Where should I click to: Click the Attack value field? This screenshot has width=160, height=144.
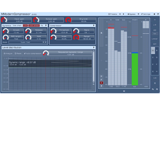[x=16, y=31]
